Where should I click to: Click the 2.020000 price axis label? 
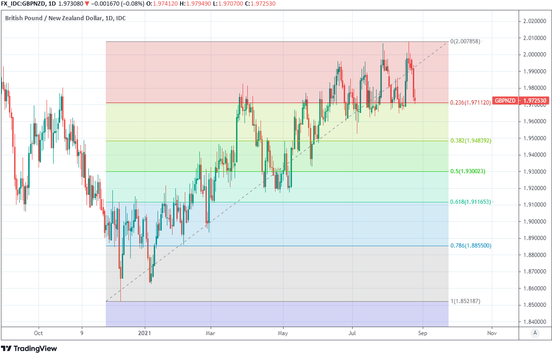point(533,22)
